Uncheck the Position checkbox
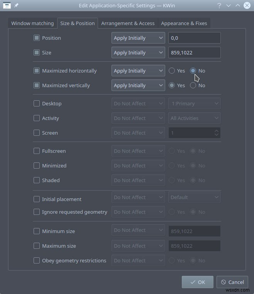This screenshot has width=254, height=294. [37, 38]
